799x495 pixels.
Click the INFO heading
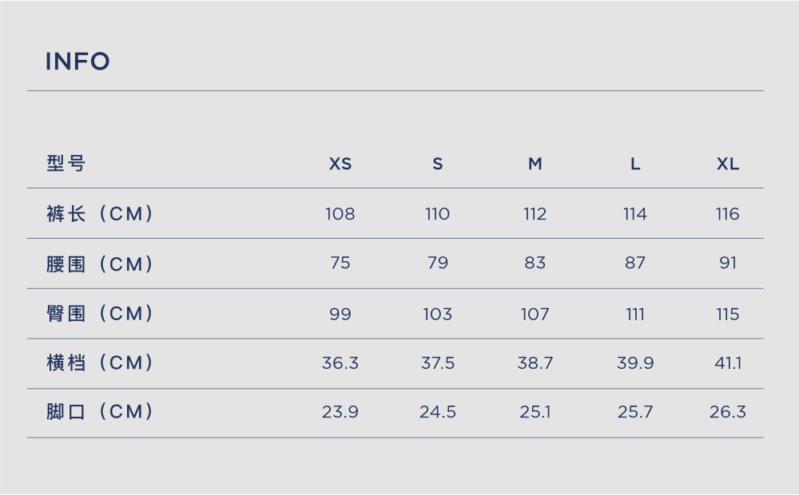click(x=78, y=61)
